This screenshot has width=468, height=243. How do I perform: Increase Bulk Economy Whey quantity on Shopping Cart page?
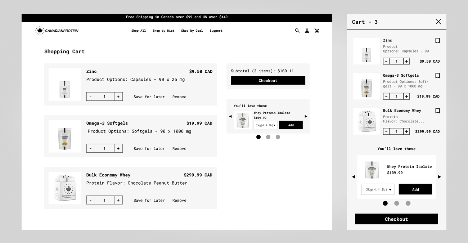click(118, 200)
